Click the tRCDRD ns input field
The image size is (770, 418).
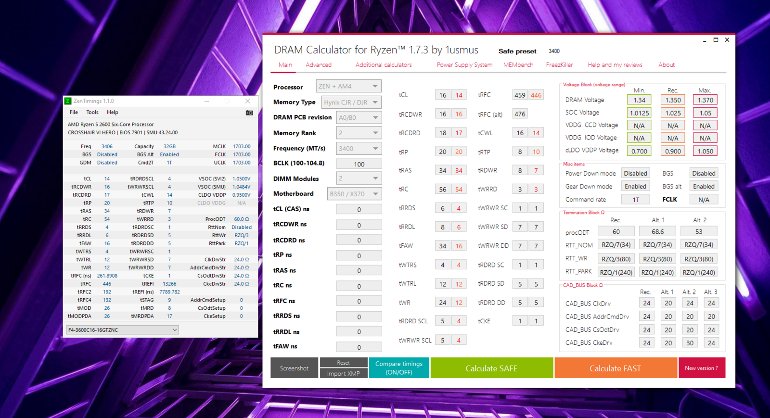click(x=359, y=240)
